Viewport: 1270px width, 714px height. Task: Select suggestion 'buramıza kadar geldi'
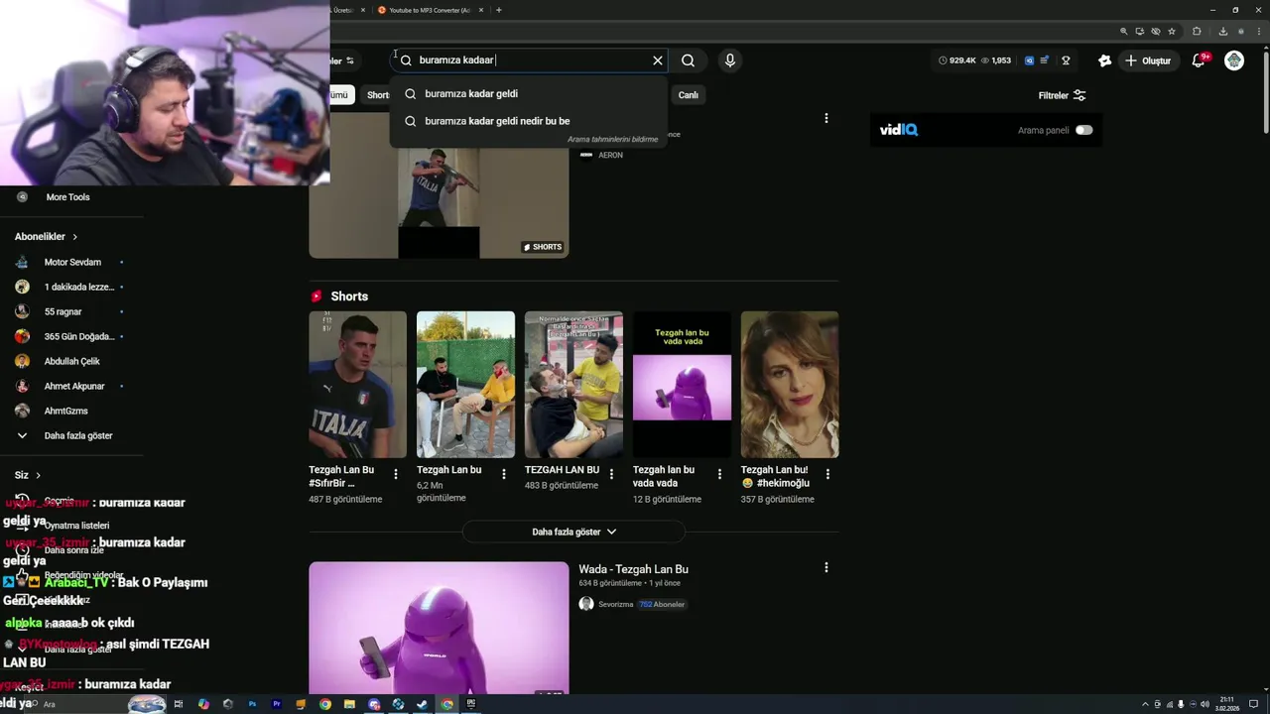tap(529, 94)
